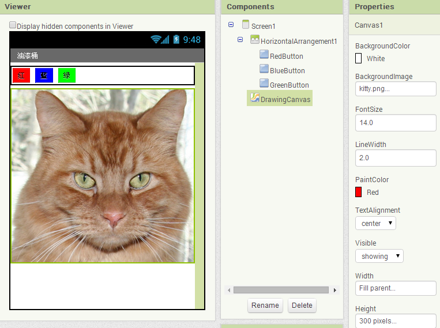Click the GreenButton component icon
Image resolution: width=440 pixels, height=328 pixels.
(x=264, y=84)
